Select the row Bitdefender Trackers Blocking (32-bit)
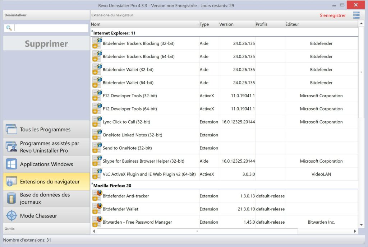The image size is (368, 247). 224,43
